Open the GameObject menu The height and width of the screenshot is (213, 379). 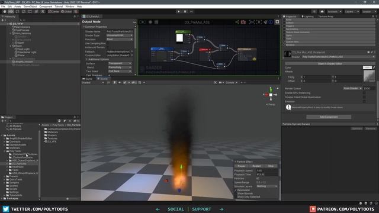[30, 7]
